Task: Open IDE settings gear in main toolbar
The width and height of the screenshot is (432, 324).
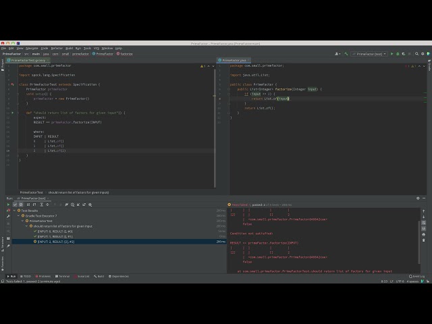Action: click(x=423, y=54)
